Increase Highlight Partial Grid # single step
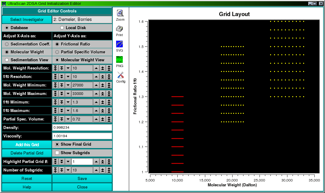Image resolution: width=325 pixels, height=193 pixels. tap(96, 161)
